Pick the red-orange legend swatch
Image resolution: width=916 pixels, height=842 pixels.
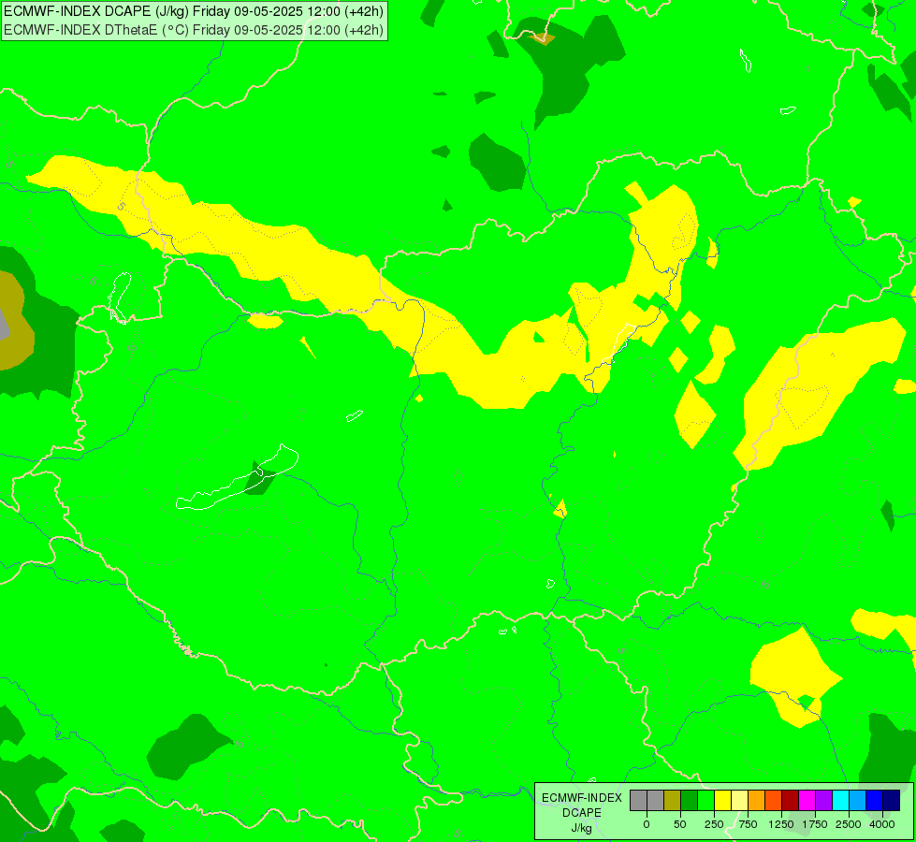(x=774, y=800)
